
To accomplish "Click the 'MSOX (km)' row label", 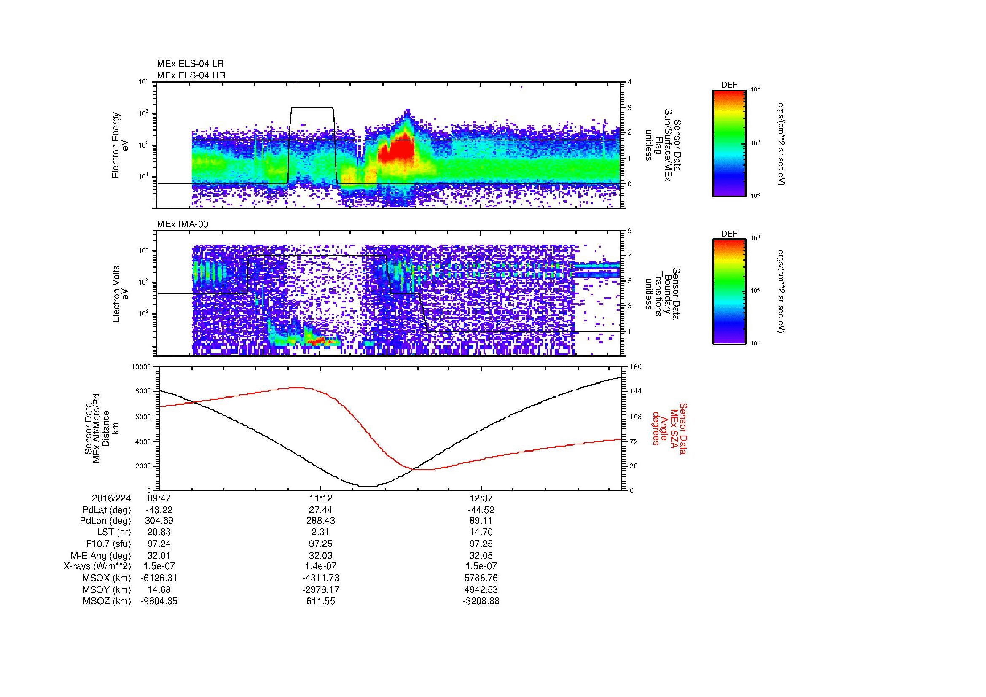I will tap(107, 578).
